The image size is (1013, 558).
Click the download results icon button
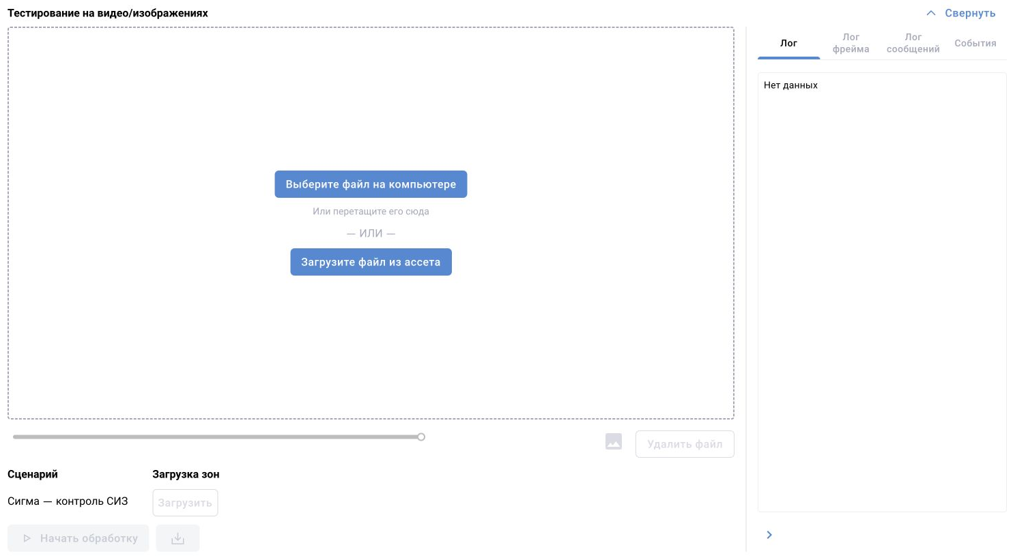[x=177, y=538]
